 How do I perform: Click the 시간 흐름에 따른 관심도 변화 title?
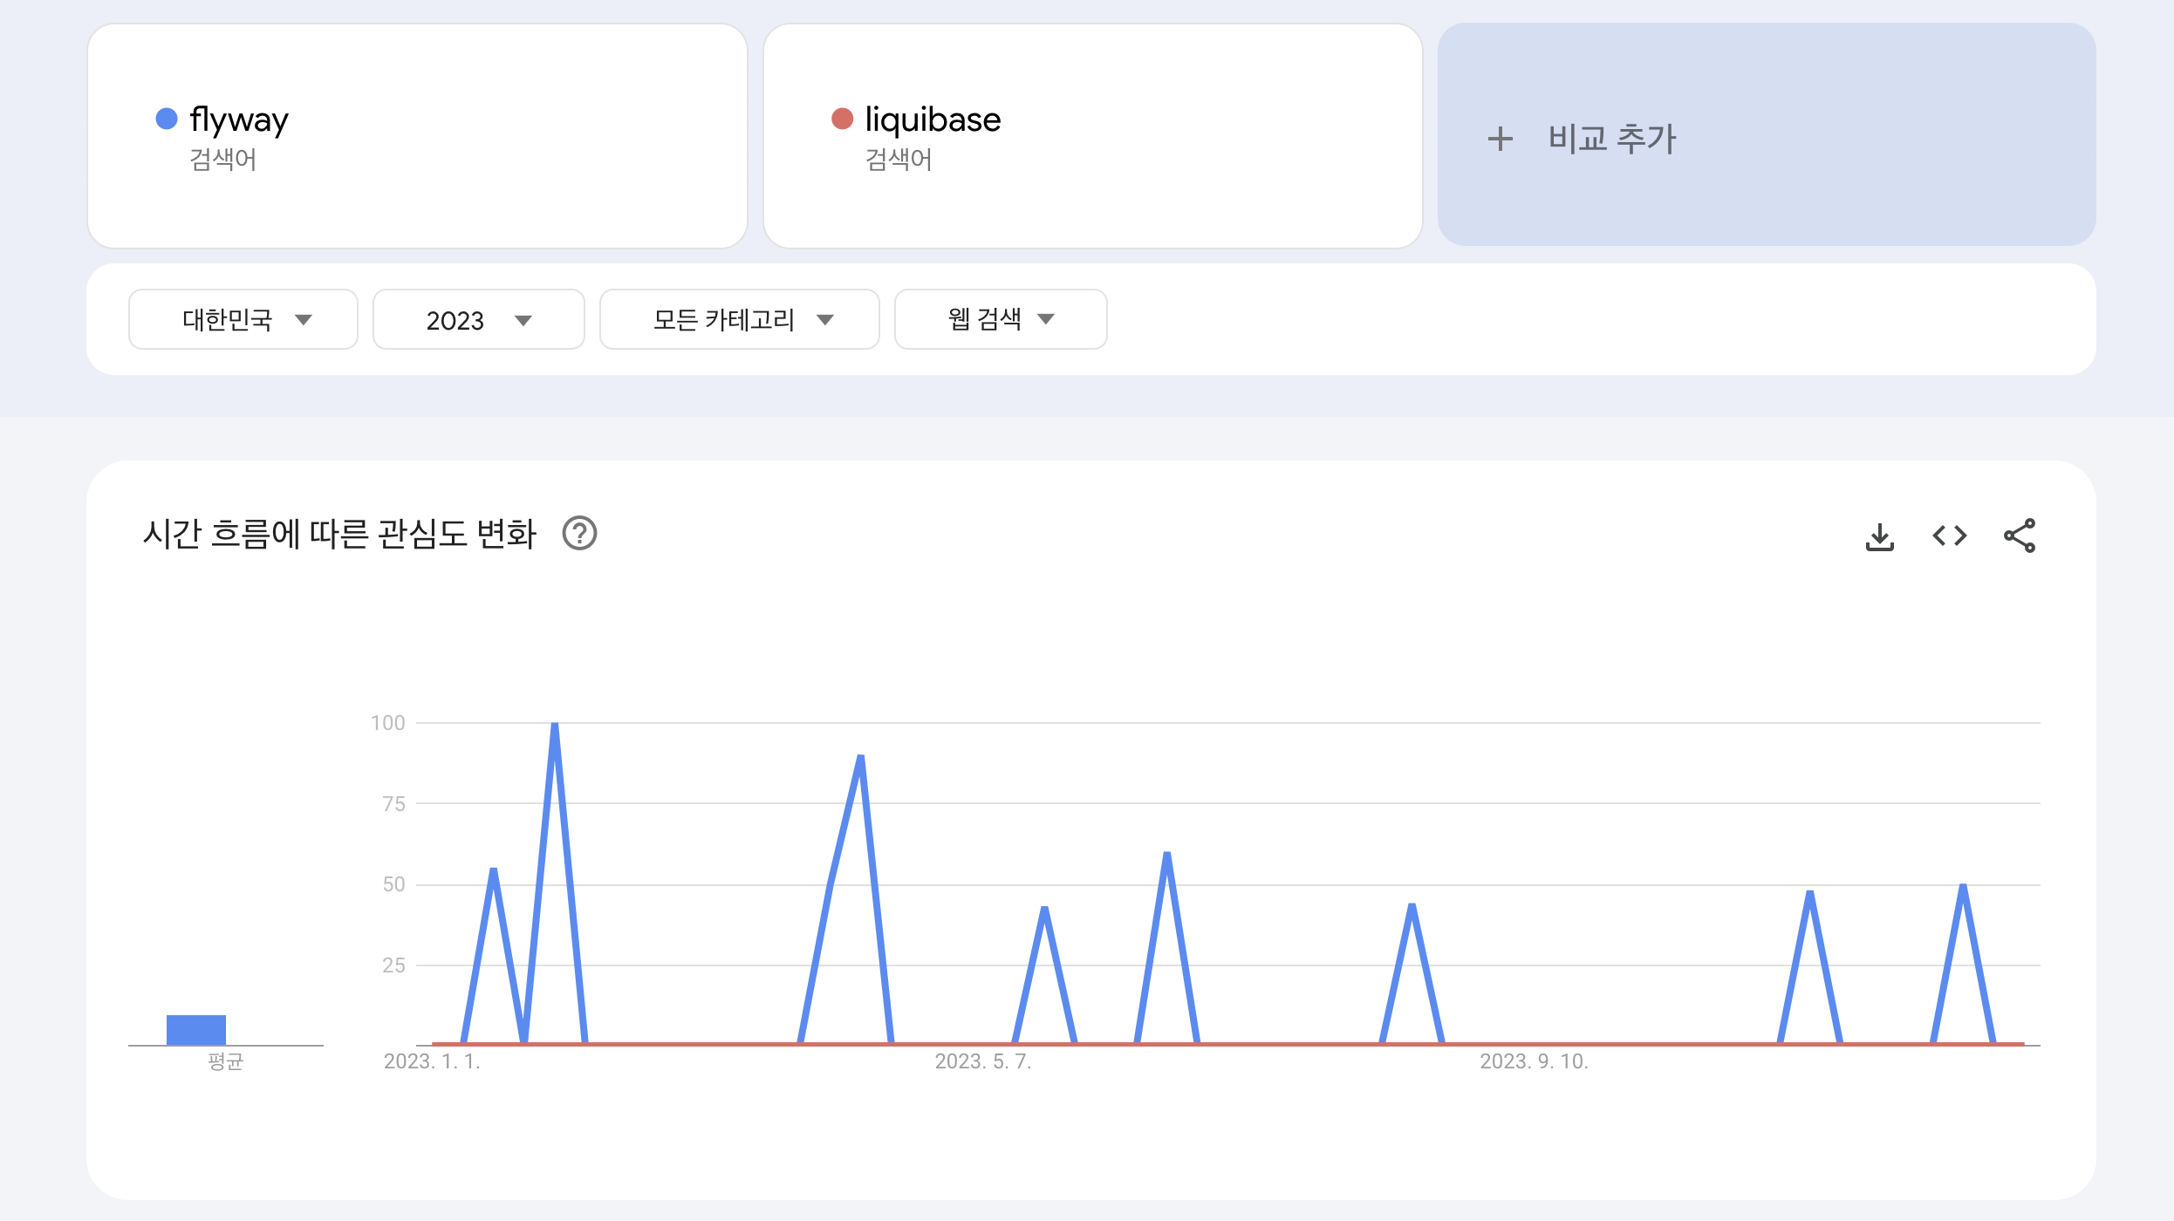[x=339, y=534]
